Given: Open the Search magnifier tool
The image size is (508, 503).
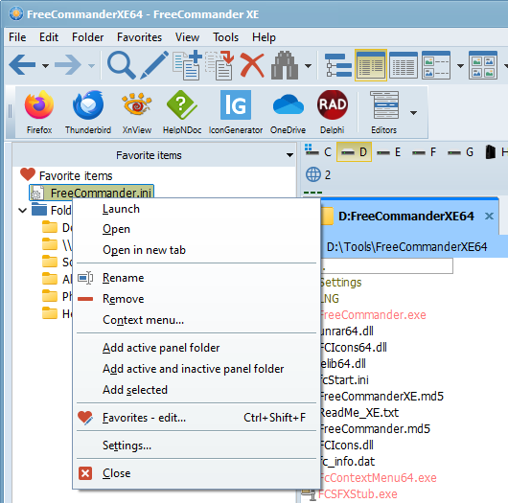Looking at the screenshot, I should pos(121,65).
